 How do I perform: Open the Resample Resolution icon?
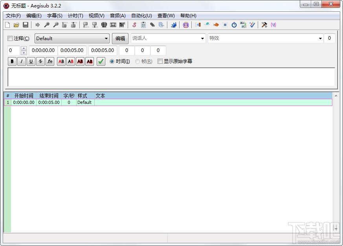click(225, 25)
